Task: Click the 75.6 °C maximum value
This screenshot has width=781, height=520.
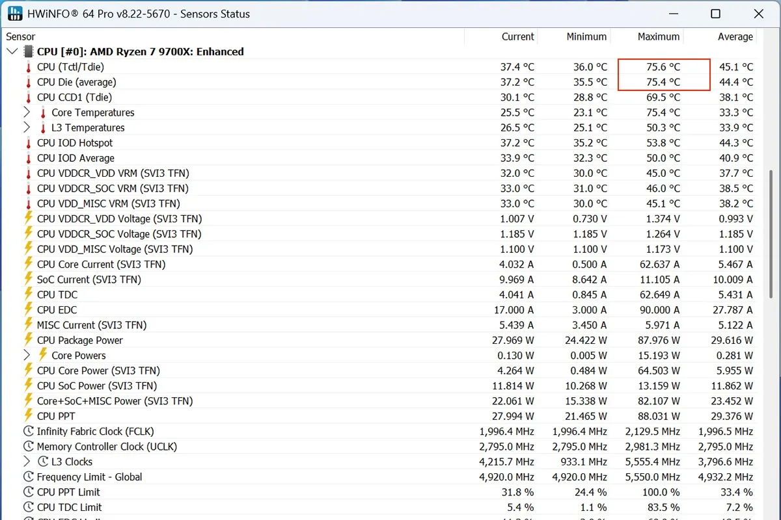Action: tap(663, 67)
